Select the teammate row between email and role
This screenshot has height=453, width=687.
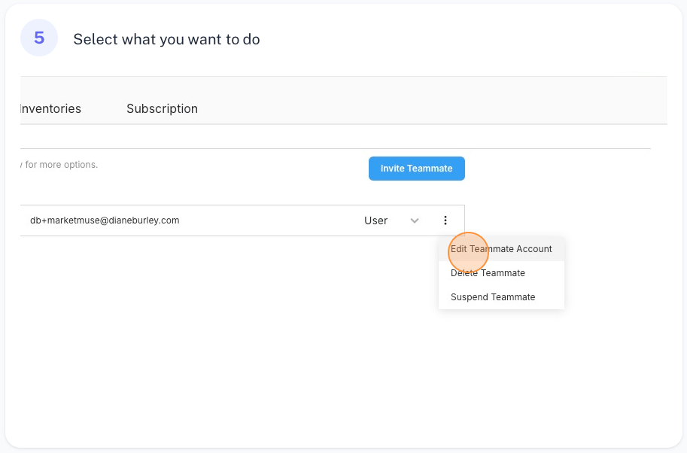(x=272, y=220)
